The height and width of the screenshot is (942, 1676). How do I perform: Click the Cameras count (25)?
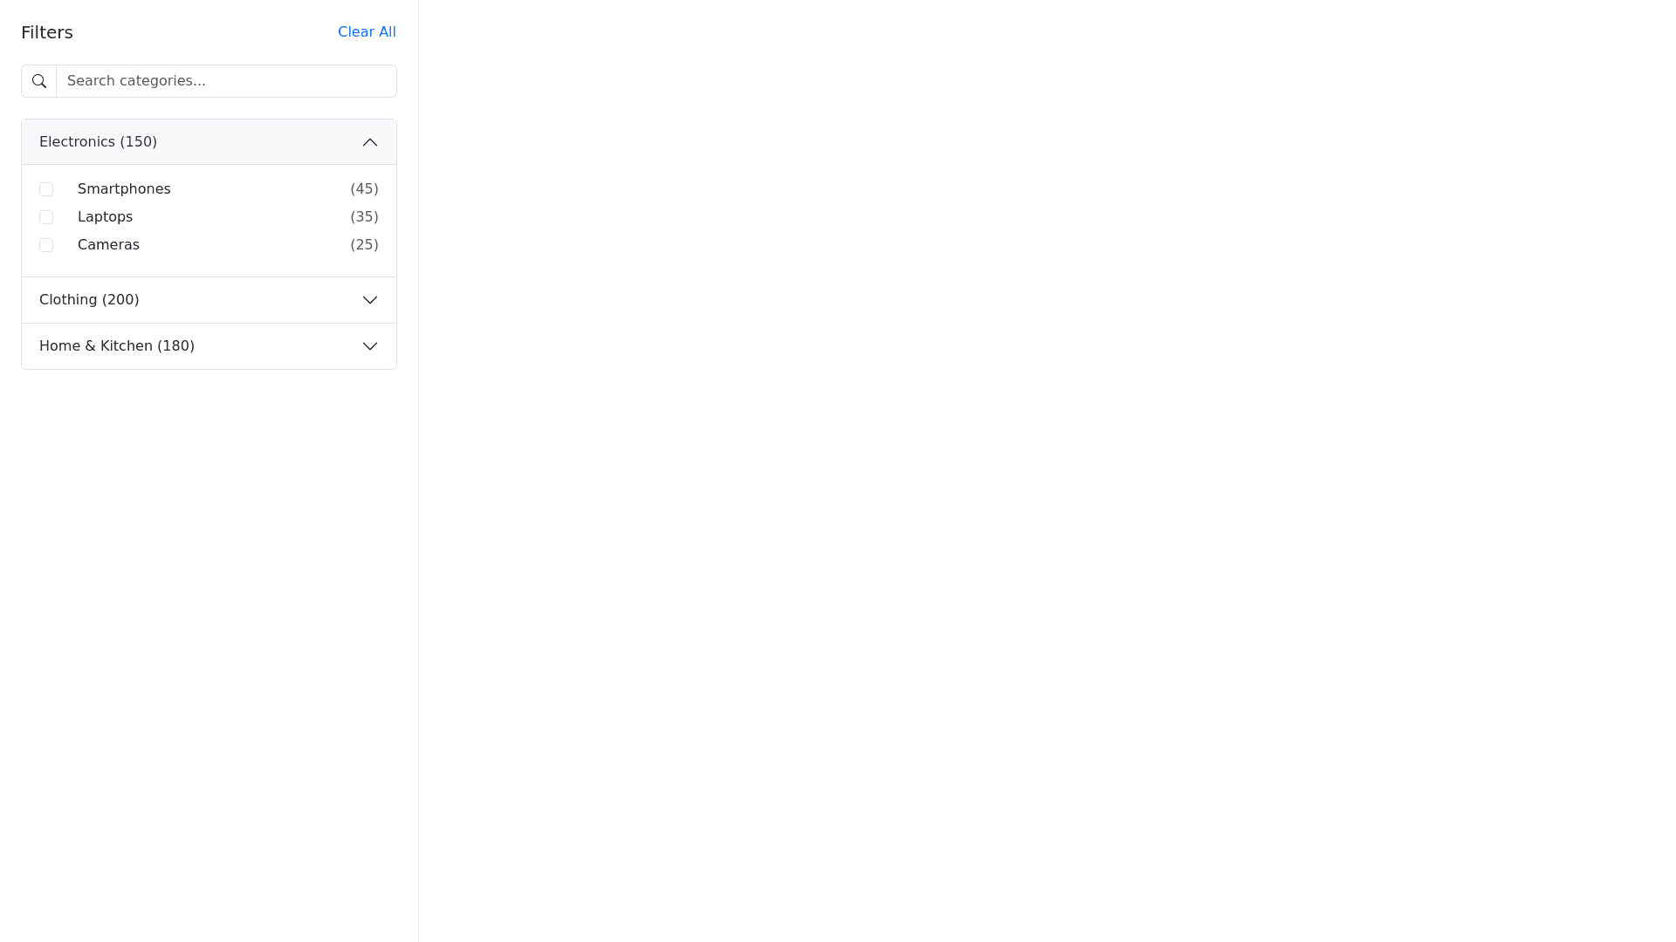(x=364, y=245)
